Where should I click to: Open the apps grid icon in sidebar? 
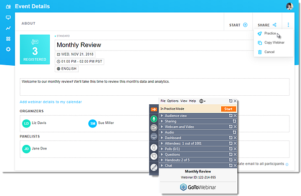[8, 39]
